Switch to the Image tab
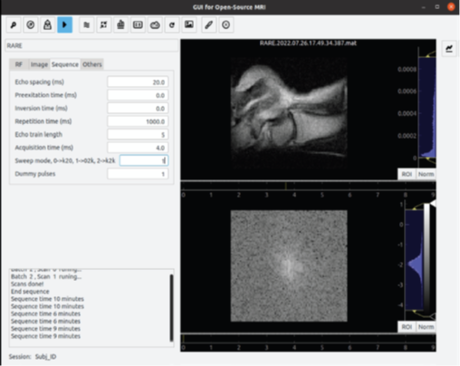 tap(39, 64)
